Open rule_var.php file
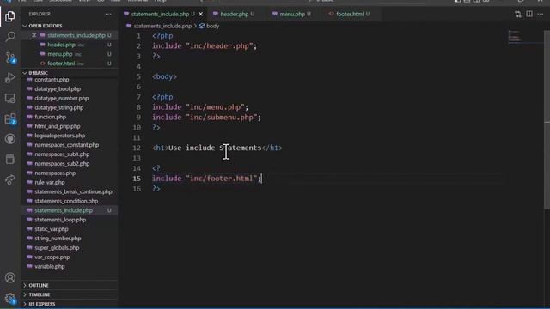Viewport: 550px width, 309px height. [x=50, y=183]
